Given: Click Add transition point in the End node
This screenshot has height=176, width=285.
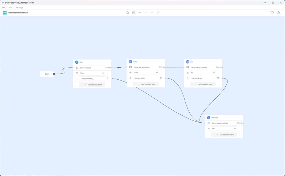Looking at the screenshot, I should click(203, 84).
